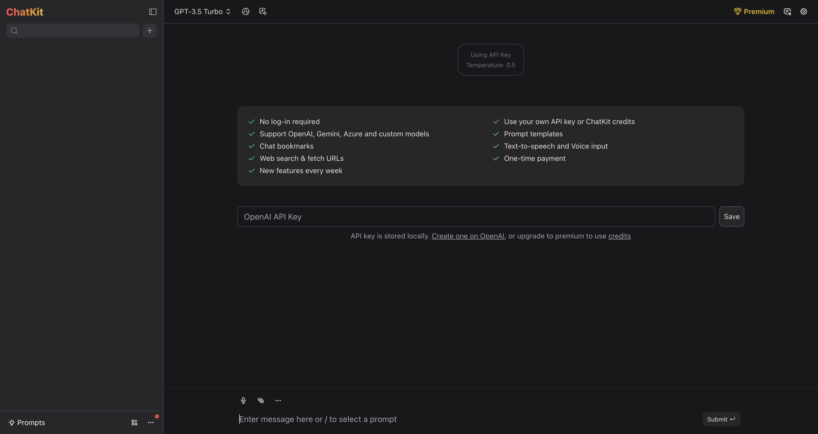
Task: Click the diamond icon beside Premium
Action: coord(737,12)
